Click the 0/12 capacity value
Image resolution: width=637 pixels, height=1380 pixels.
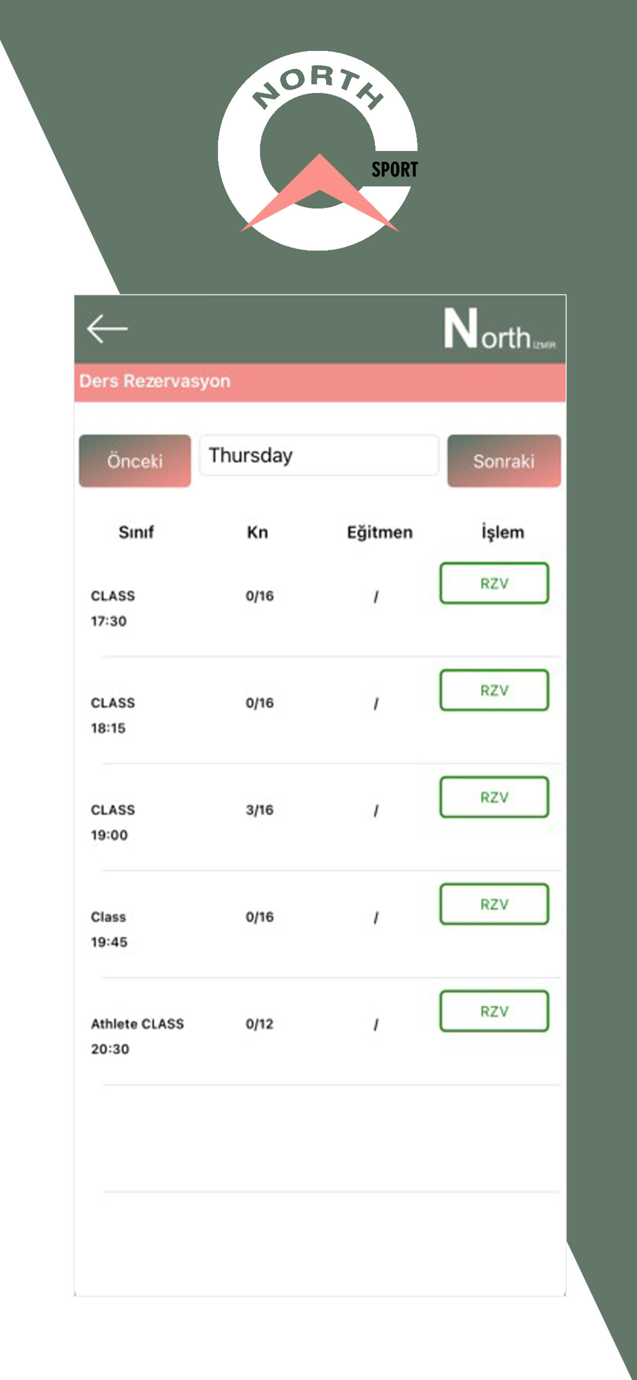click(x=259, y=1024)
